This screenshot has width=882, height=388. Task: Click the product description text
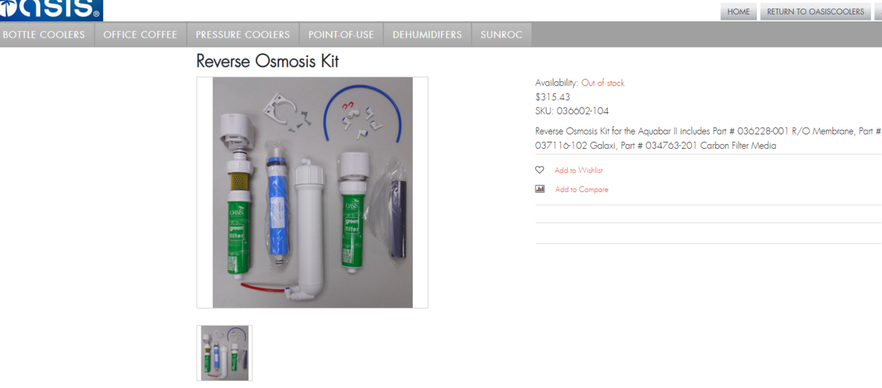(x=708, y=139)
